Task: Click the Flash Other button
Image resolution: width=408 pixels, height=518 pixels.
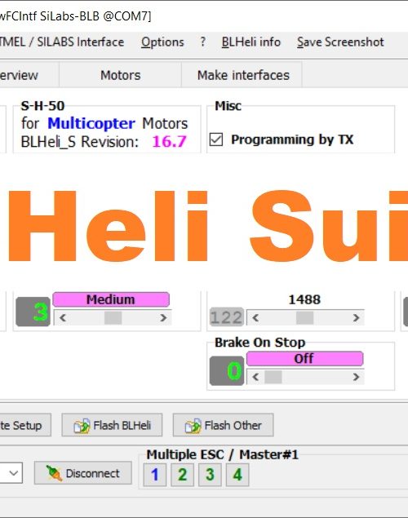Action: (223, 425)
